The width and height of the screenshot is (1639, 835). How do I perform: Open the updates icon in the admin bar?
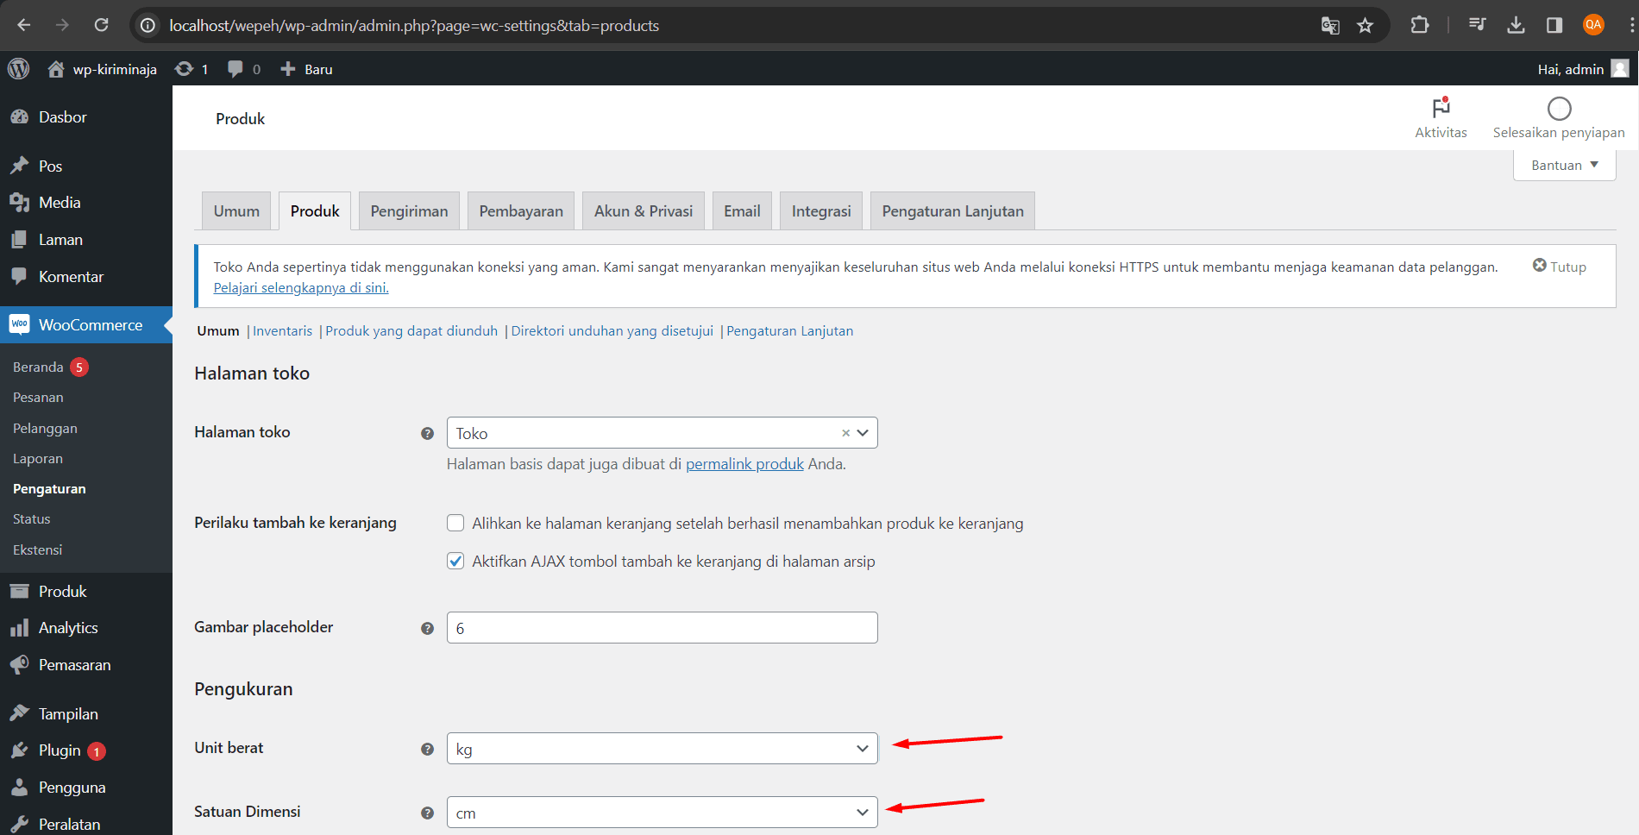coord(182,68)
